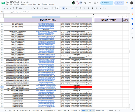Screen dimensions: 135x112
Task: Switch to the DANATOTO sheet tab
Action: tap(36, 111)
